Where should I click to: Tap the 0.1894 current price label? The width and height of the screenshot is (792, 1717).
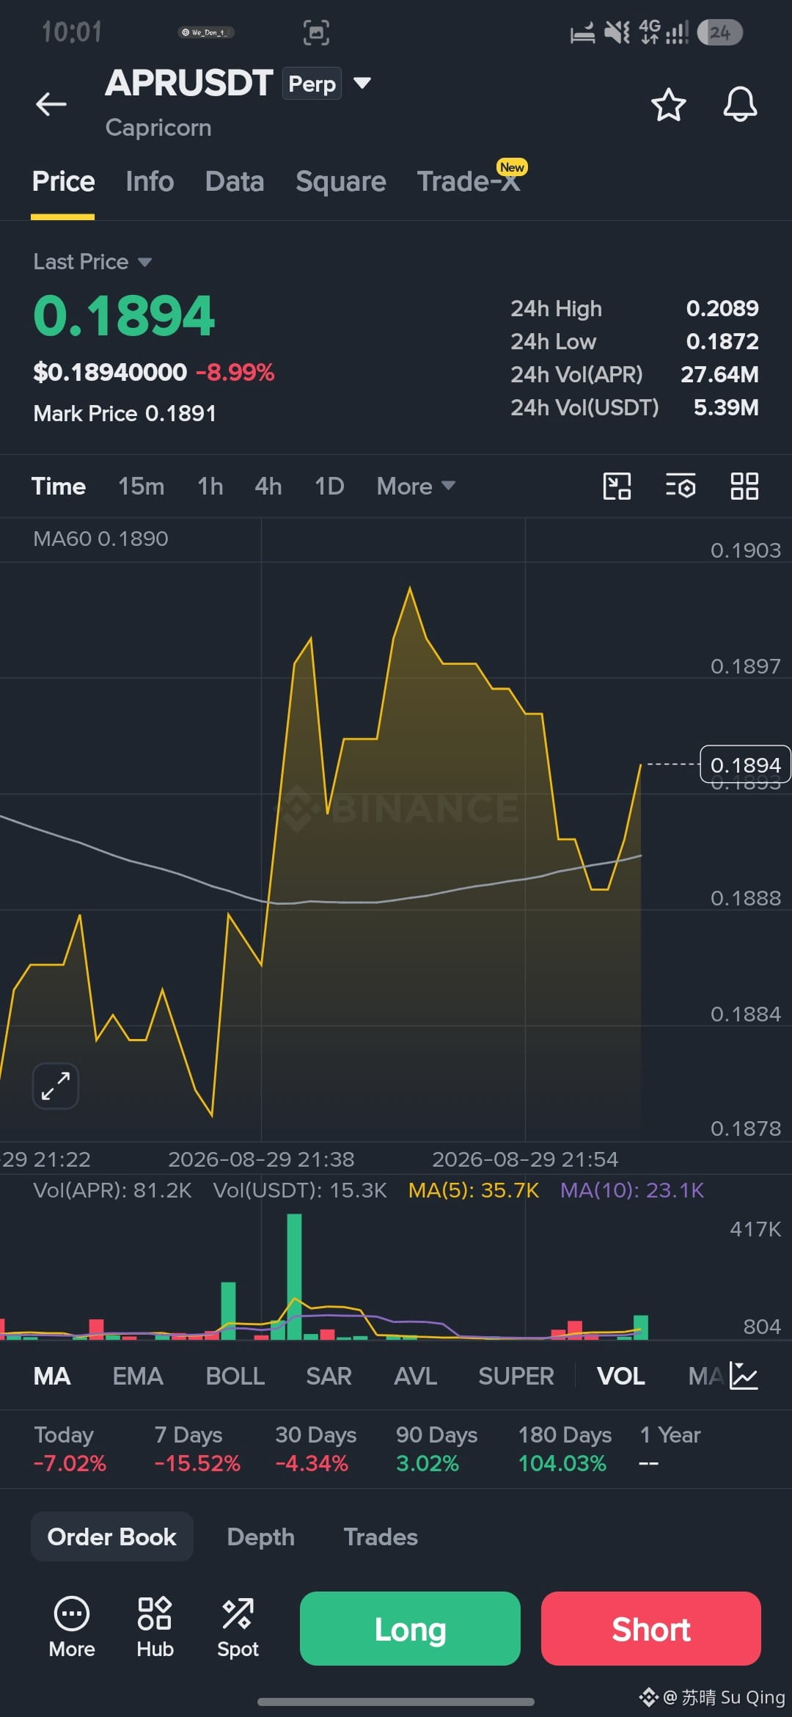pos(745,765)
